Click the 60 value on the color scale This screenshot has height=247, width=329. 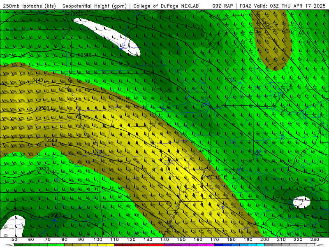pyautogui.click(x=31, y=240)
